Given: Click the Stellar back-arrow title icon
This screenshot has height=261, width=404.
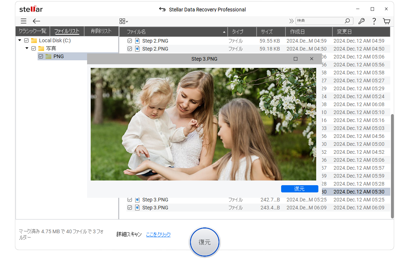Looking at the screenshot, I should pos(162,9).
